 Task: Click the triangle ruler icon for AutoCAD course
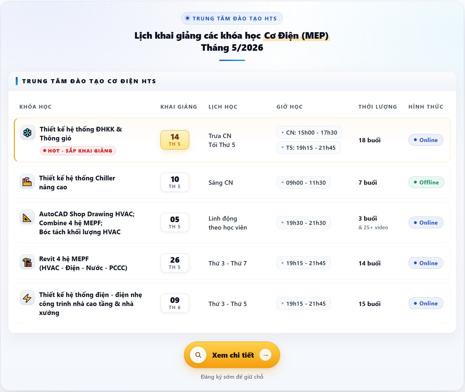[x=27, y=218]
